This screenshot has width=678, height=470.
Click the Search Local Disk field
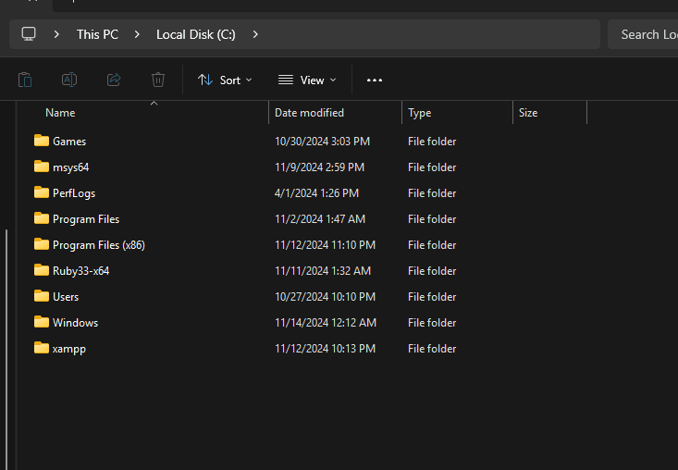[643, 34]
